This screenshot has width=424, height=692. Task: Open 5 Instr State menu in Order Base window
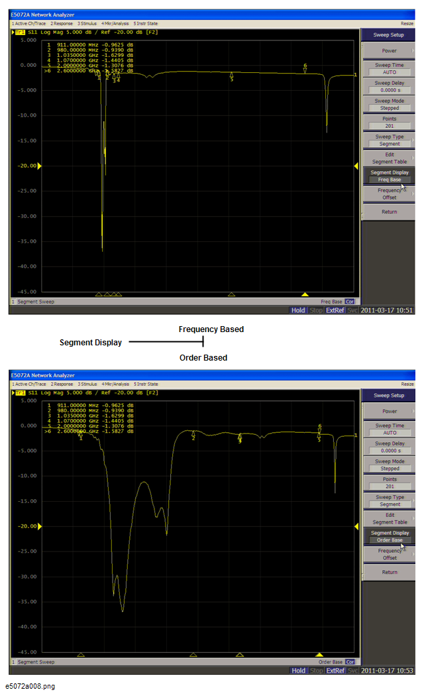tap(146, 384)
